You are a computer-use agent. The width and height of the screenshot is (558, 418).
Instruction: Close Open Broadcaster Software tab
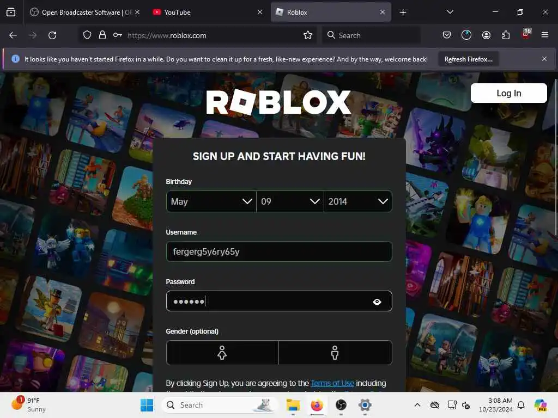(x=137, y=12)
